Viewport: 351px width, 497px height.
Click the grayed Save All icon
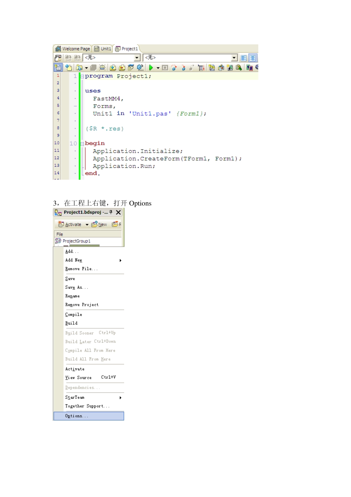(93, 68)
